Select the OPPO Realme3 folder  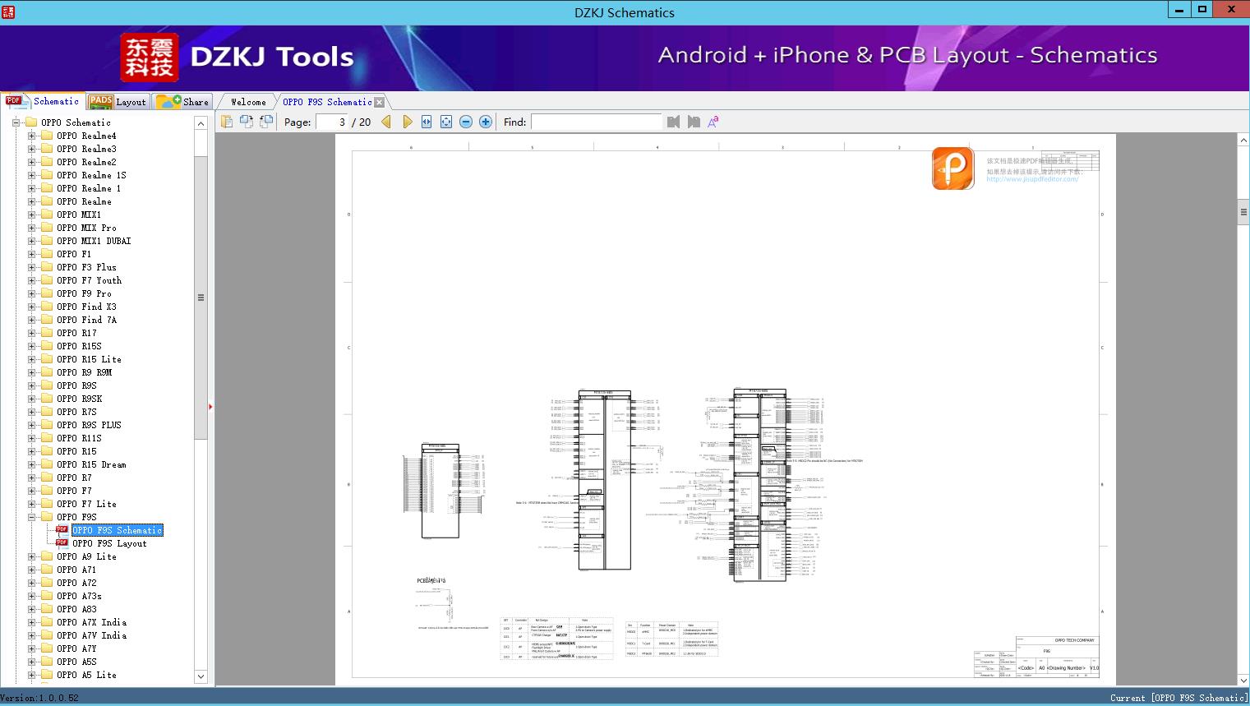[x=86, y=149]
